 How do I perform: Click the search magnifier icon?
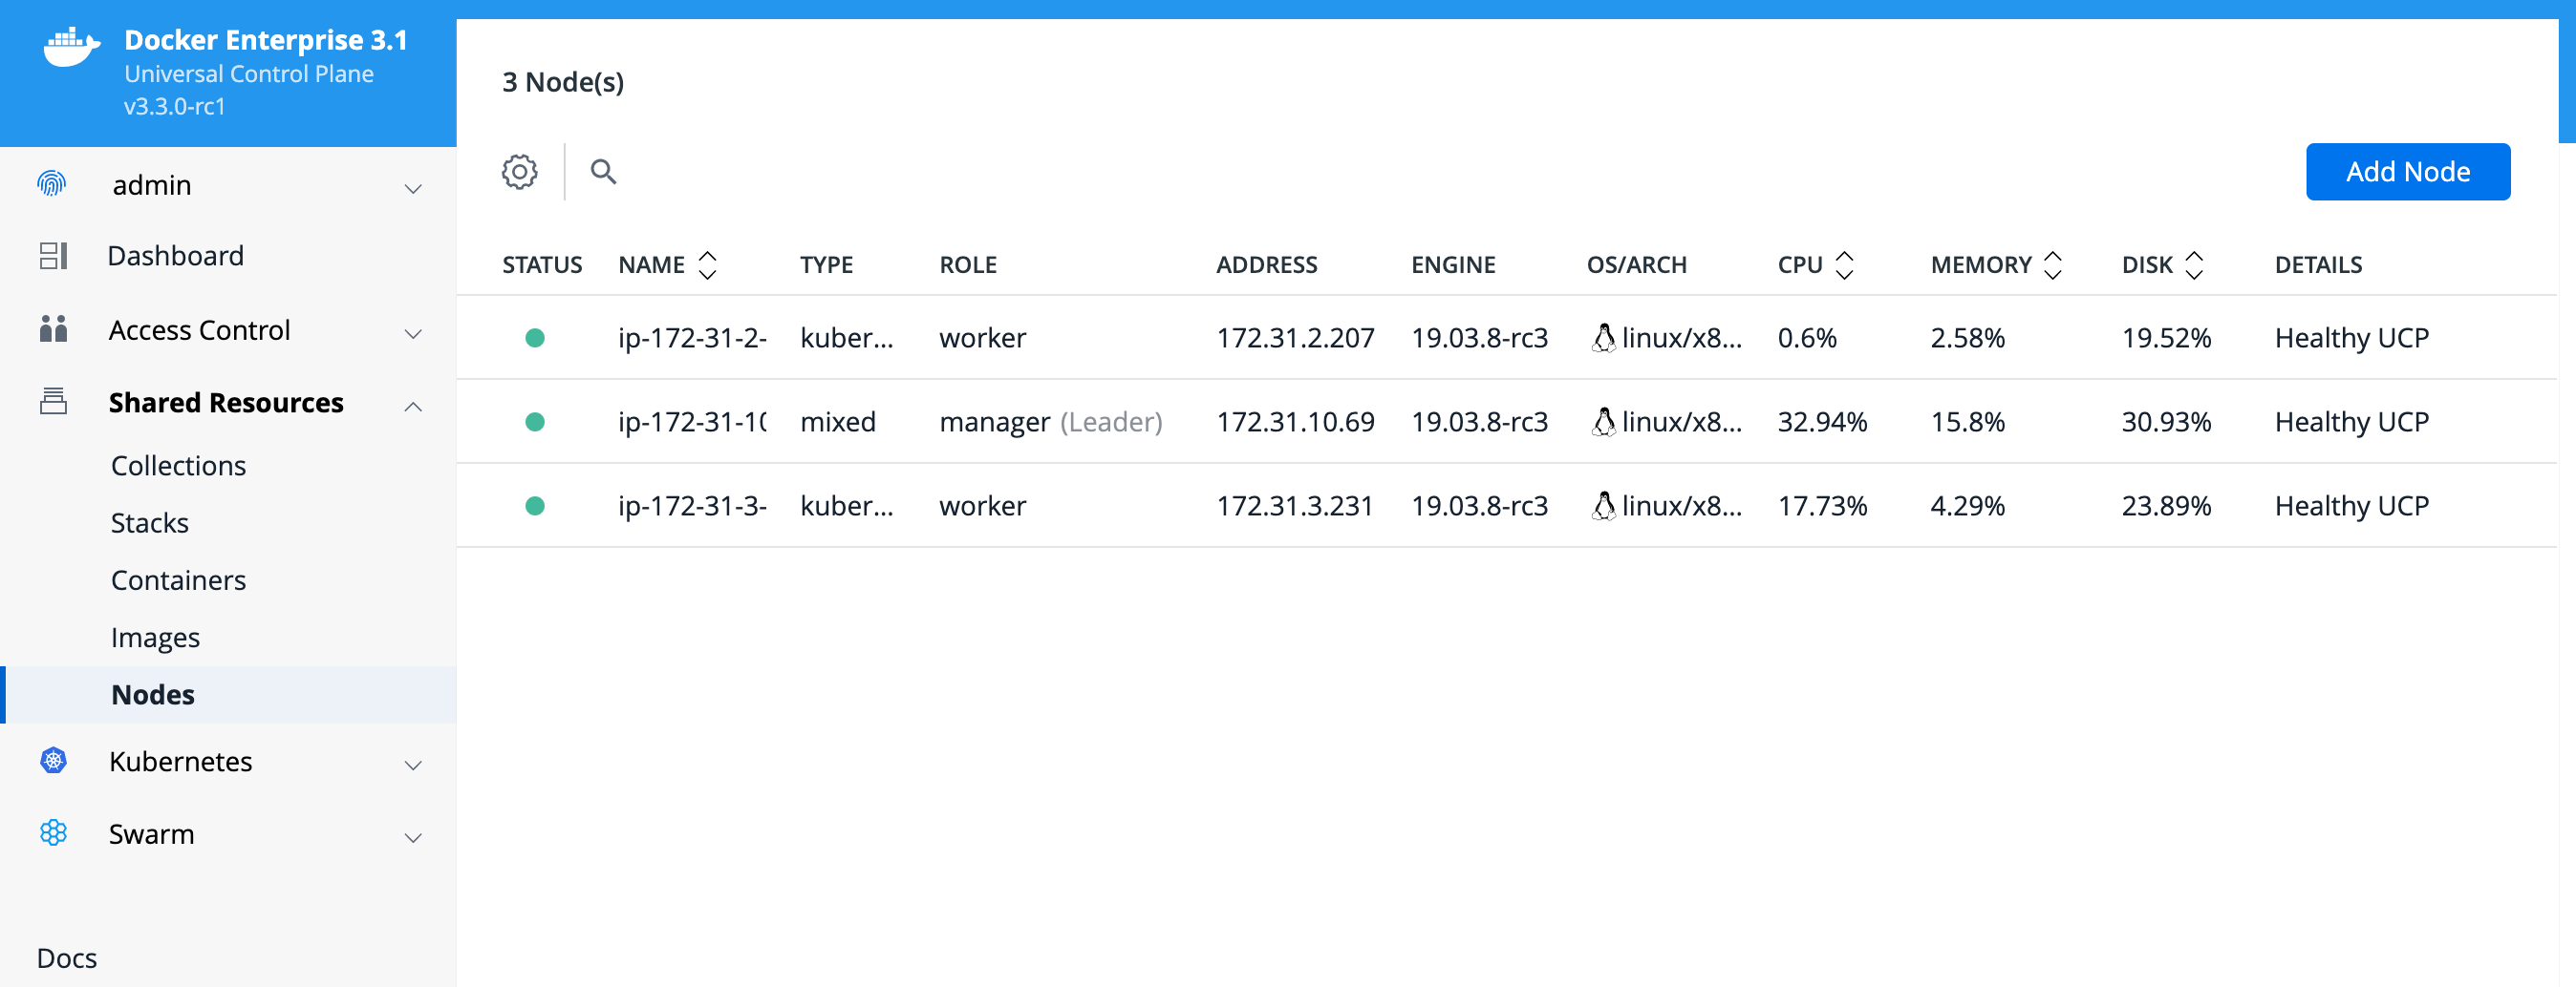point(603,172)
